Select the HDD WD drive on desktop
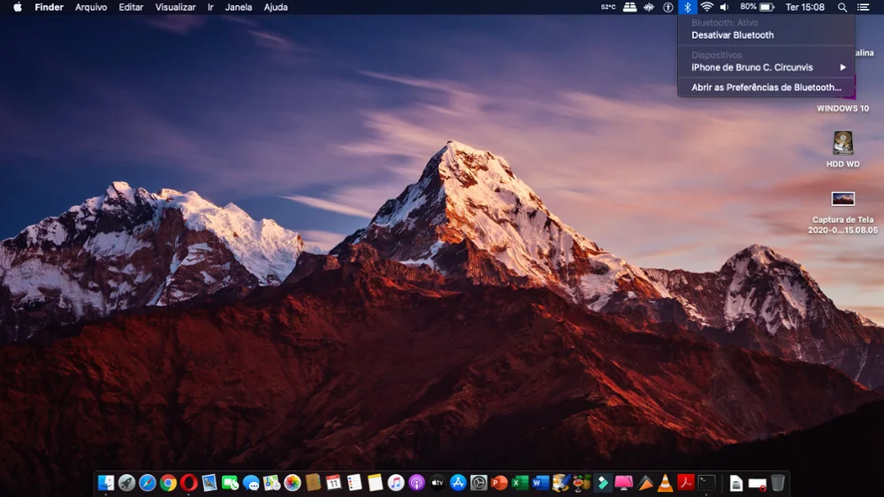 pos(842,143)
